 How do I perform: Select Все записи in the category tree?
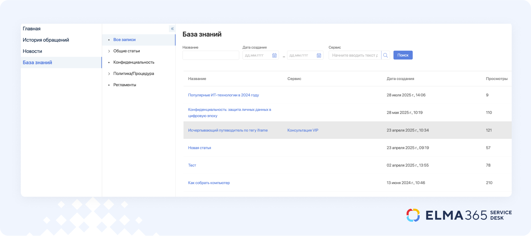[124, 40]
